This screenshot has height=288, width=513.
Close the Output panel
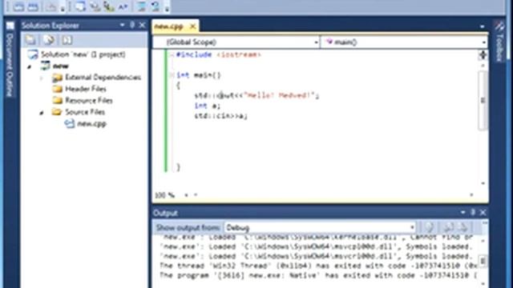coord(483,213)
